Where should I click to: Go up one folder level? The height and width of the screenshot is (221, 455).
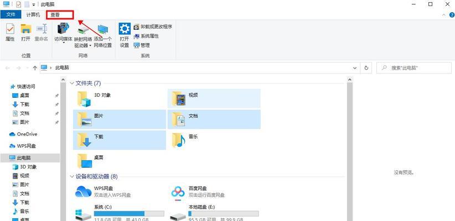pyautogui.click(x=35, y=68)
